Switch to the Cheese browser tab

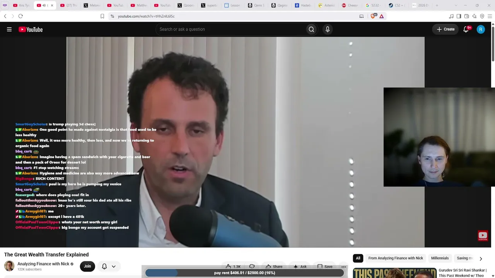pos(350,5)
